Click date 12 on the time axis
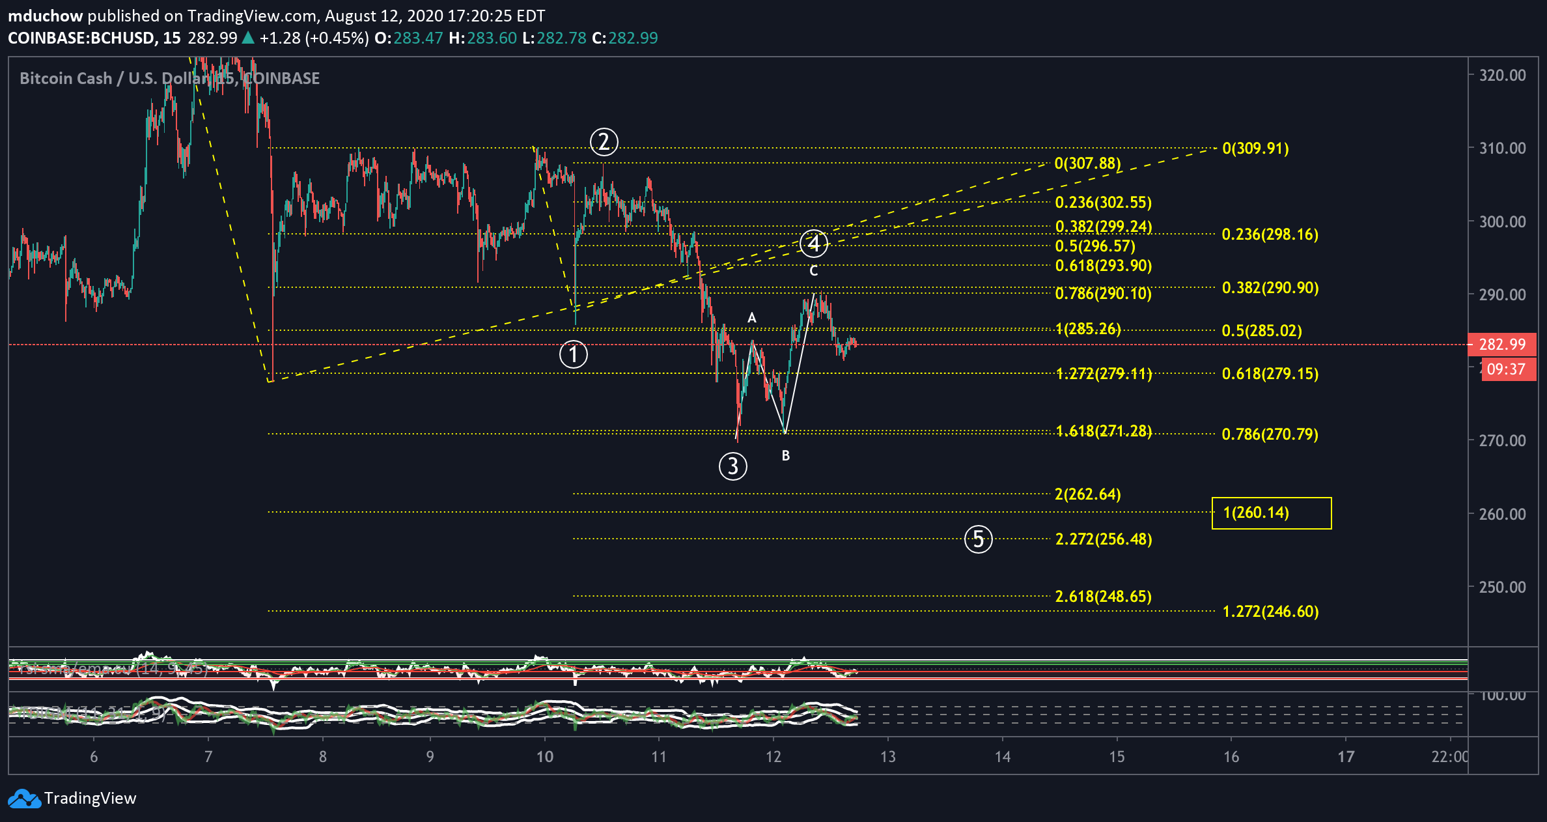 773,757
